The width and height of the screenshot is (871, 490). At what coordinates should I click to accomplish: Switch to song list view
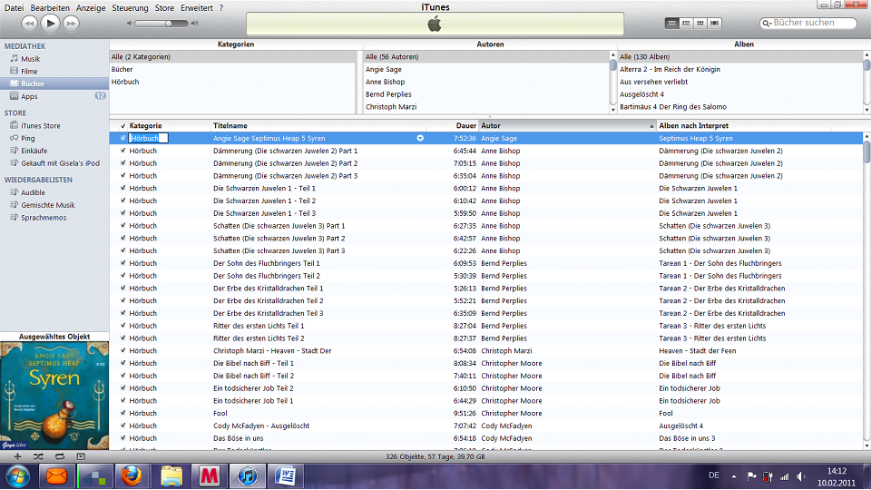(672, 23)
